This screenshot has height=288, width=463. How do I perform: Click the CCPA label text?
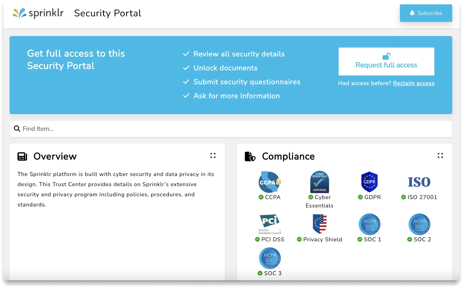point(273,197)
